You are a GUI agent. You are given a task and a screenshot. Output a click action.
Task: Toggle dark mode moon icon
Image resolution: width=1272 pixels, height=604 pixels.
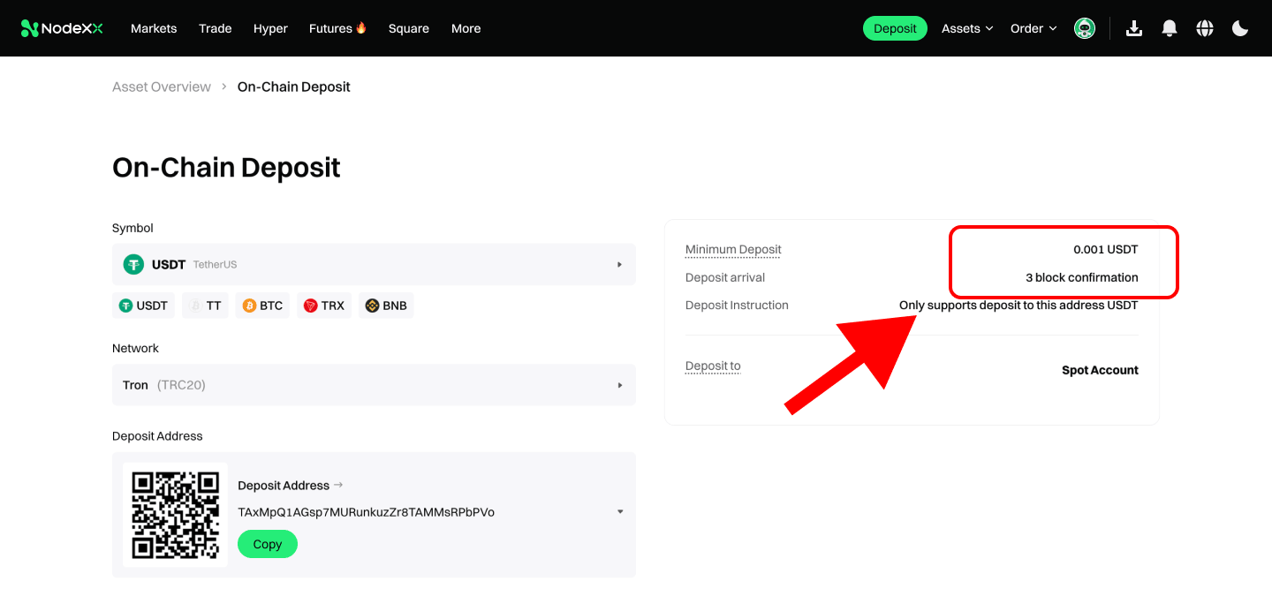tap(1240, 28)
